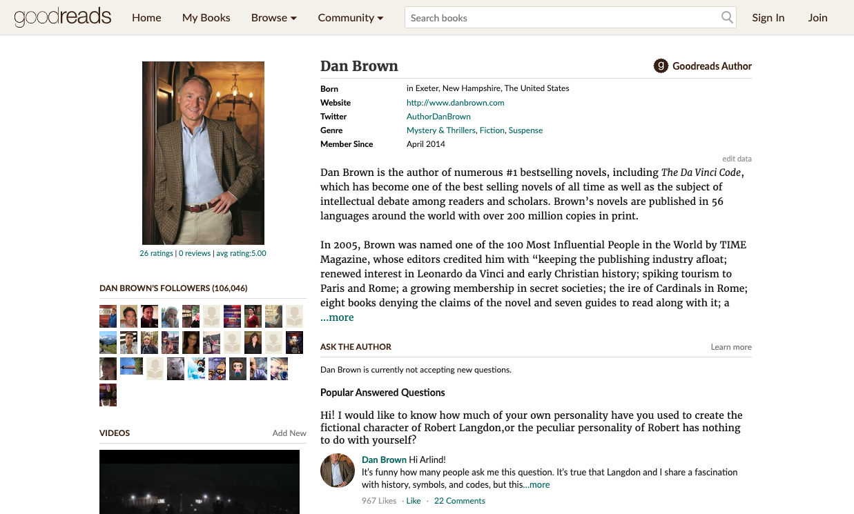Image resolution: width=854 pixels, height=514 pixels.
Task: Open the follower avatar of colorful stacked books
Action: pos(232,316)
